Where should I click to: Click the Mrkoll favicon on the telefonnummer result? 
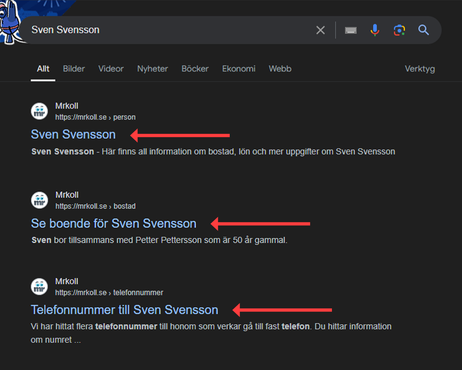(x=39, y=286)
